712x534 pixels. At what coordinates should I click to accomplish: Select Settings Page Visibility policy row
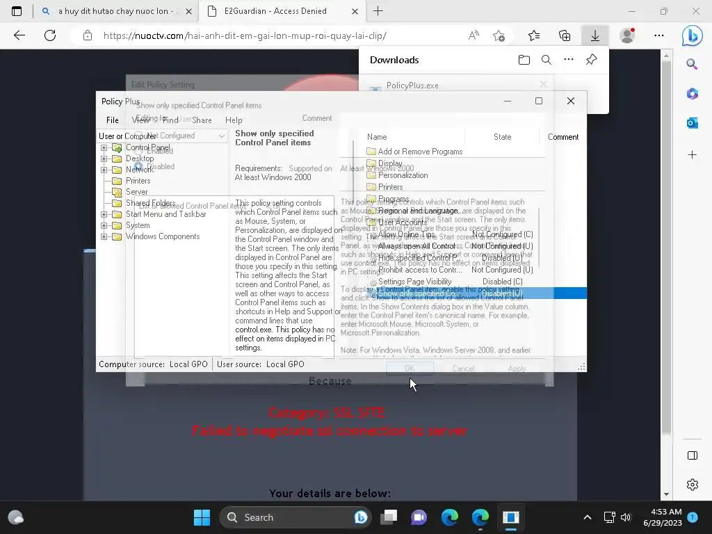[x=414, y=282]
